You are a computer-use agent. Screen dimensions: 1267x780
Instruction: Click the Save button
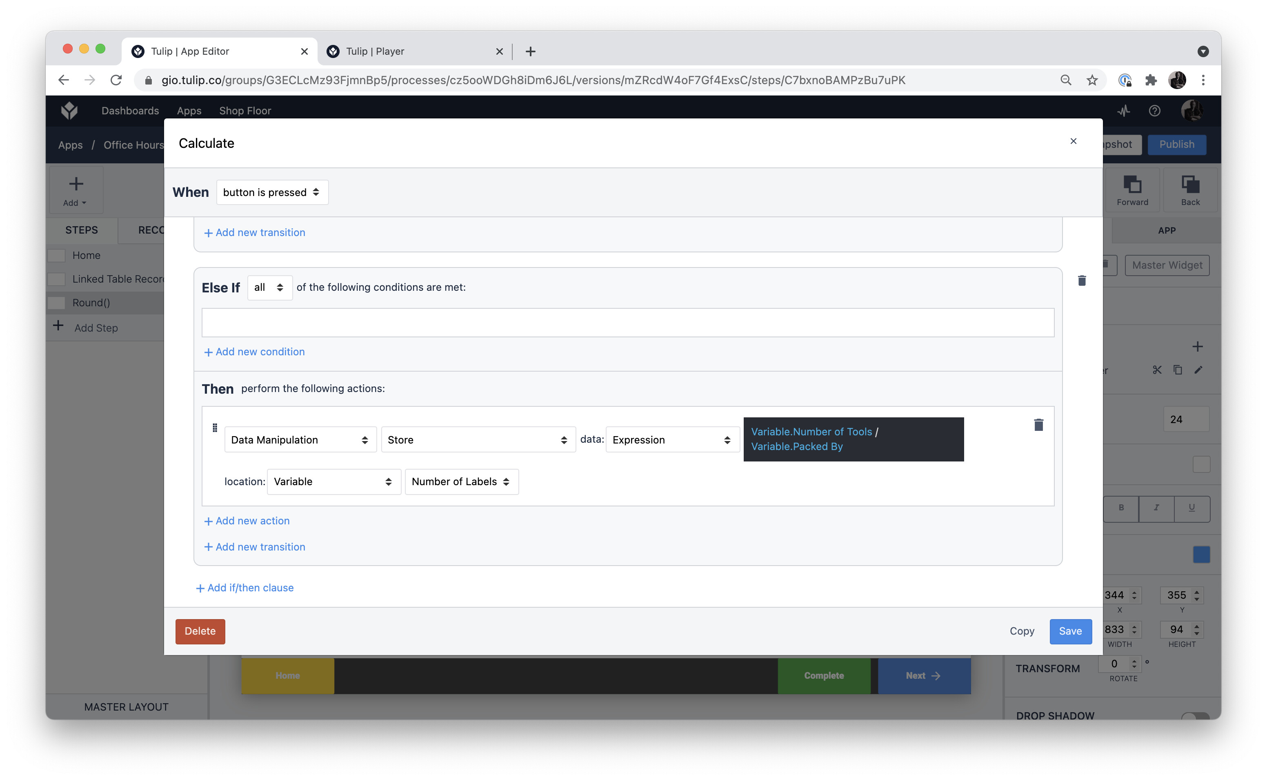point(1070,631)
